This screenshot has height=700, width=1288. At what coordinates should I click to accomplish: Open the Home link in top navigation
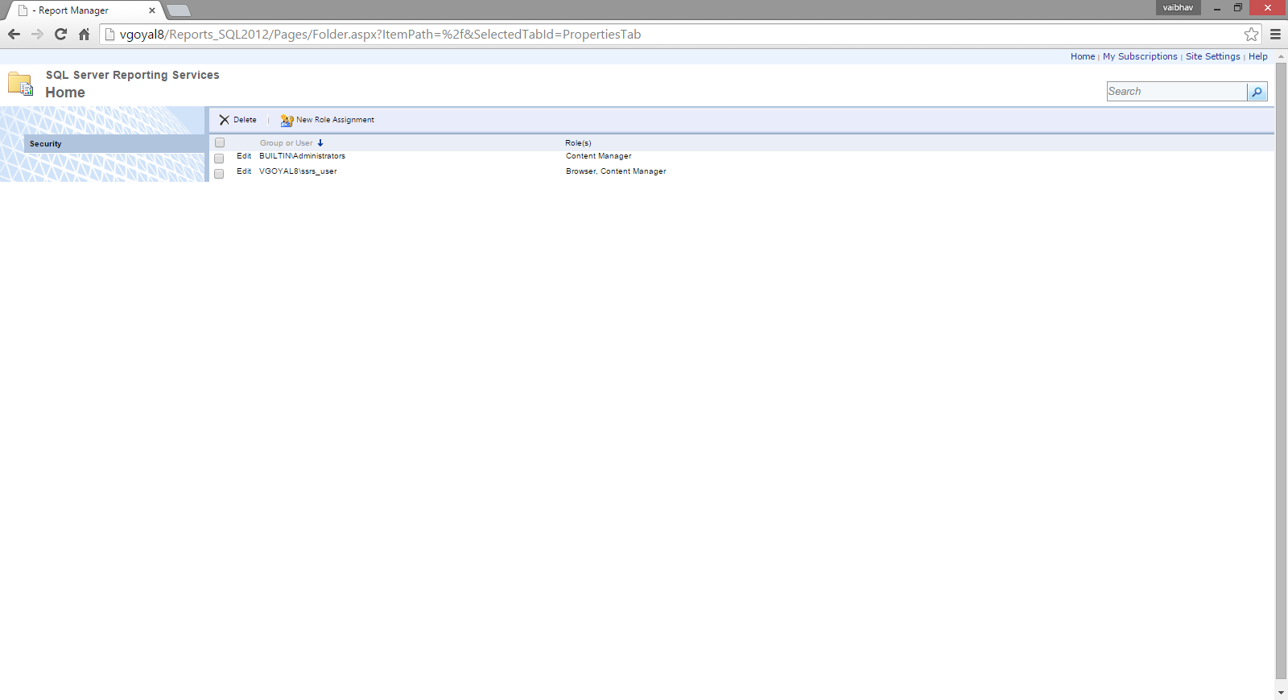[x=1083, y=56]
